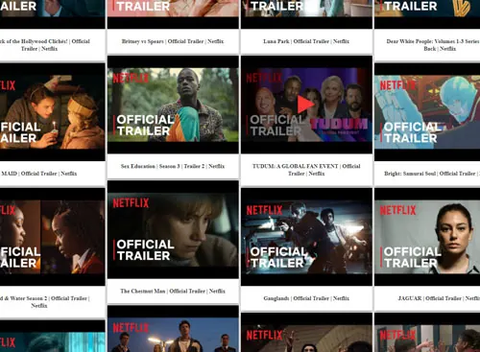Open the Sex Education Season 3 trailer thumbnail
The width and height of the screenshot is (480, 352).
pyautogui.click(x=173, y=105)
